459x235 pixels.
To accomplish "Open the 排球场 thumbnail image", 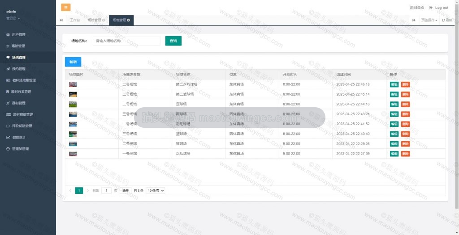I will [73, 144].
